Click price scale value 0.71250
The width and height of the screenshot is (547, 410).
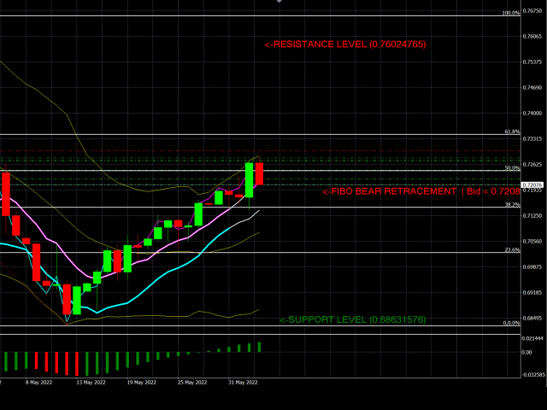(x=532, y=216)
